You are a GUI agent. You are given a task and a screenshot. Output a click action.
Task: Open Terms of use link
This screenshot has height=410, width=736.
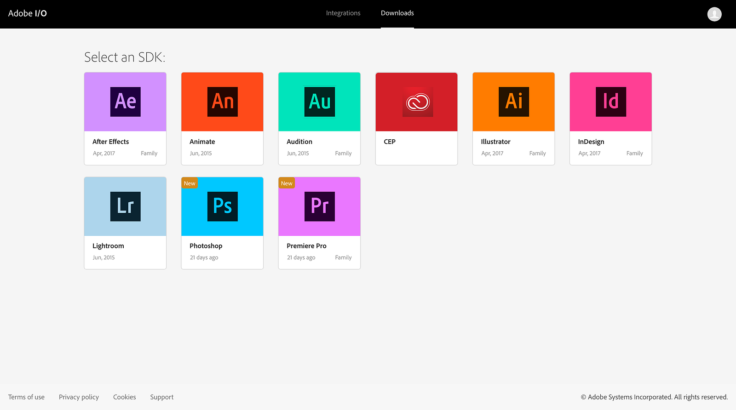(x=26, y=397)
